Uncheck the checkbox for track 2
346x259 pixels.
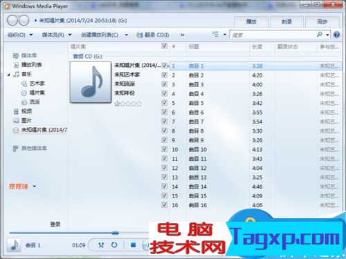coord(165,75)
